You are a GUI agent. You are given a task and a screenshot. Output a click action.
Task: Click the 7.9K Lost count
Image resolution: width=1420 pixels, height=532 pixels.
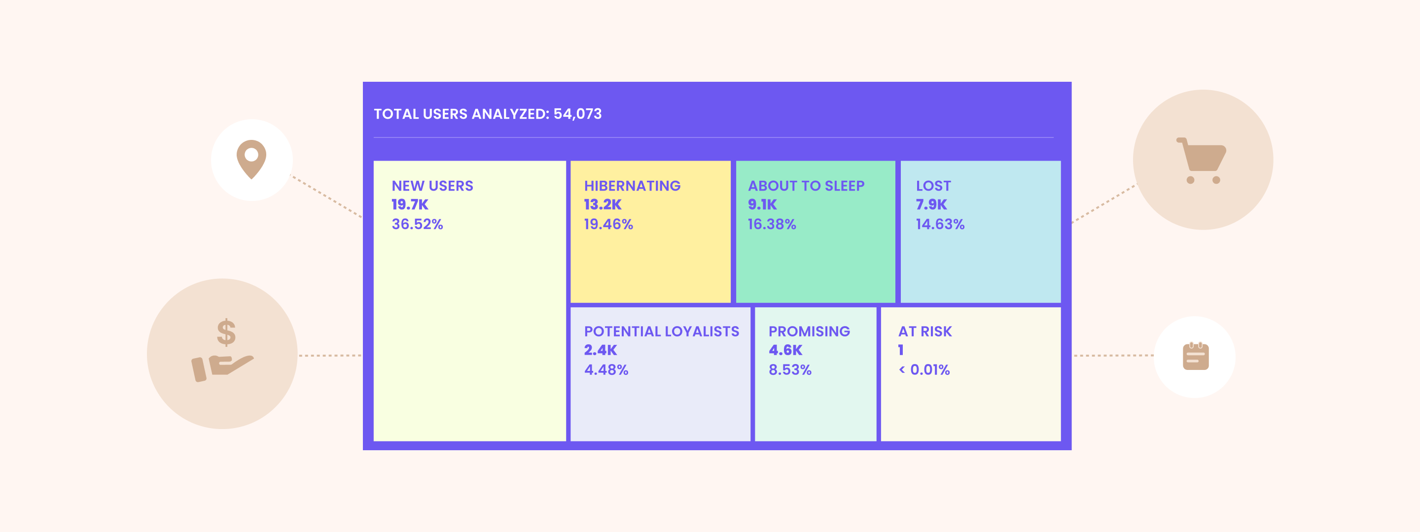point(930,205)
